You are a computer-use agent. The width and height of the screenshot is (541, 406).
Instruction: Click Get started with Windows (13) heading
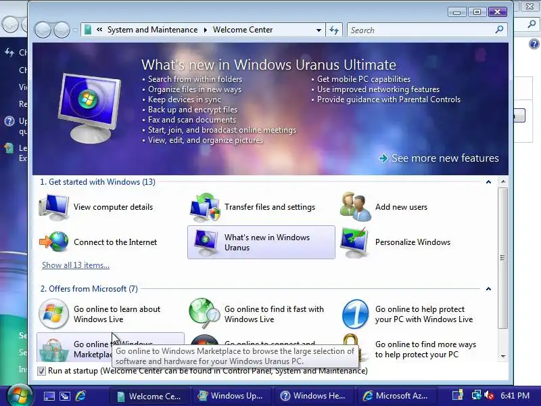pyautogui.click(x=97, y=182)
